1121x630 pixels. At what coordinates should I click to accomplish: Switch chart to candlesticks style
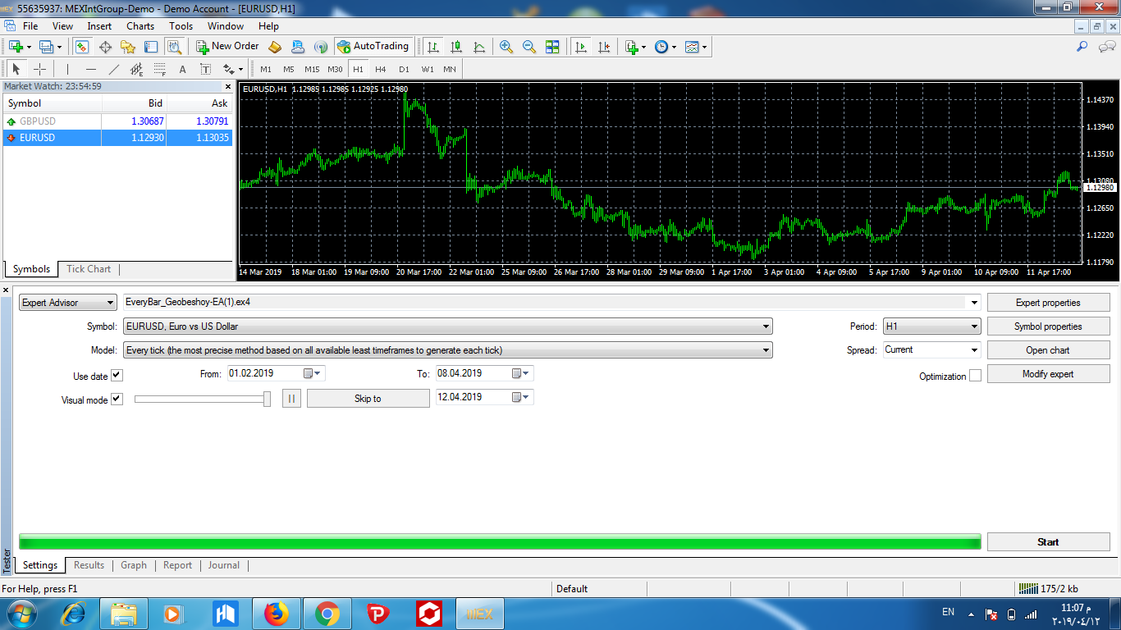point(456,47)
